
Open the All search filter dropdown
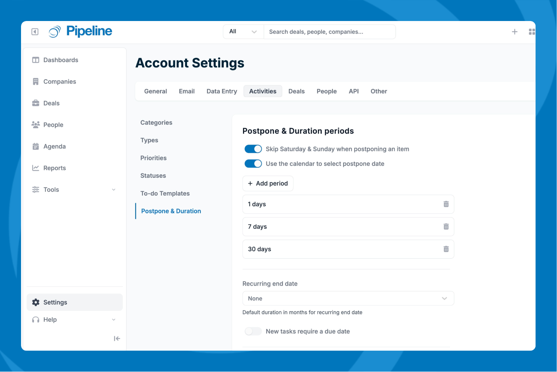point(243,32)
